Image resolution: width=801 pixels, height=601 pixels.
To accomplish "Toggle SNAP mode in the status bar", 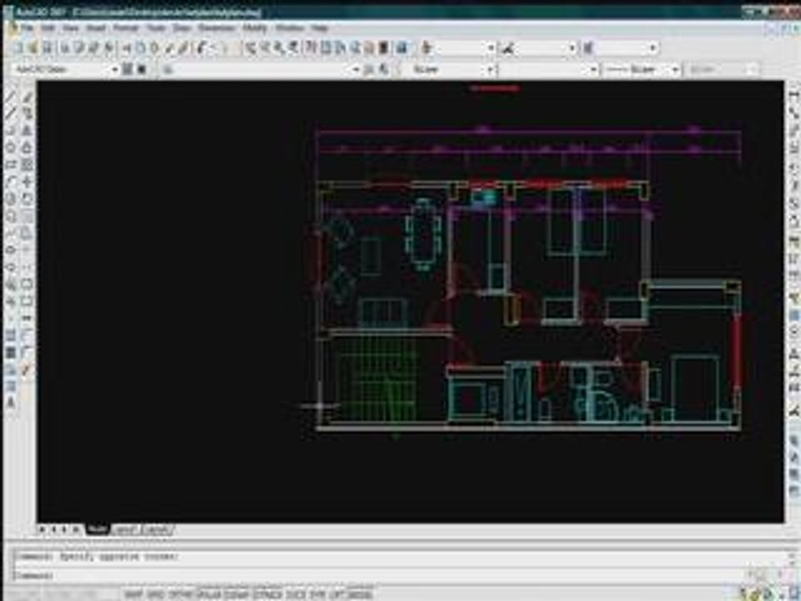I will (133, 595).
